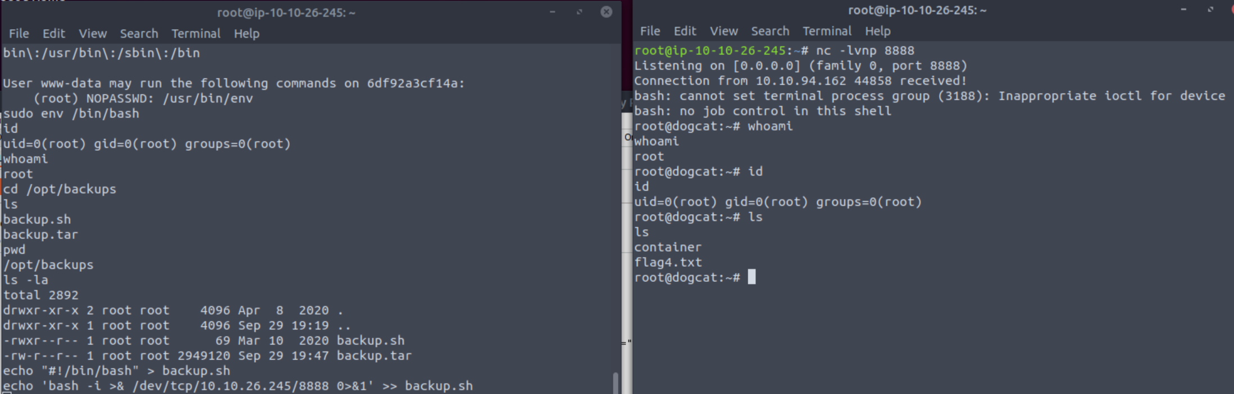Click the echo "#!/bin/bash" command line
This screenshot has width=1234, height=394.
click(116, 370)
